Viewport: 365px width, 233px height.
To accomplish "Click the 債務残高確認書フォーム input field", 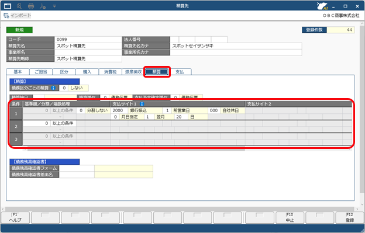I will (77, 168).
